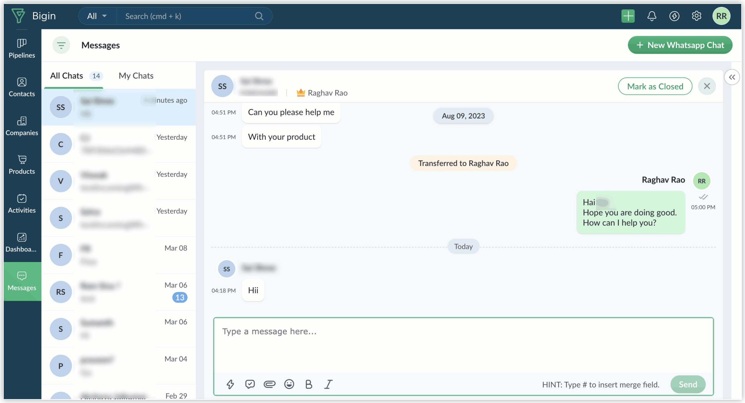Open the V chat from Yesterday
Viewport: 745px width, 403px height.
[x=119, y=181]
